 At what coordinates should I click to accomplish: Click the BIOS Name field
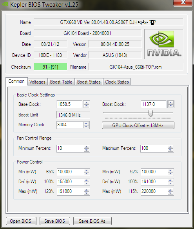point(108,22)
